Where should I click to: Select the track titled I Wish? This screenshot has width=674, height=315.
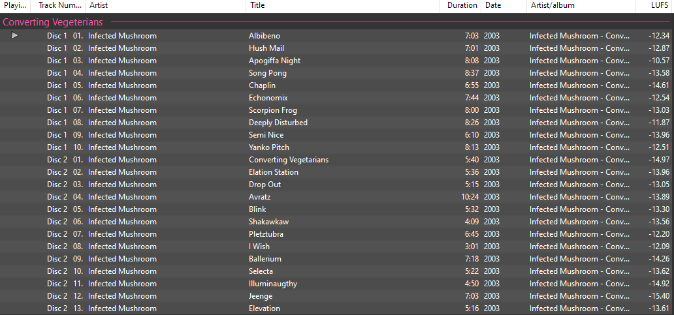(259, 247)
